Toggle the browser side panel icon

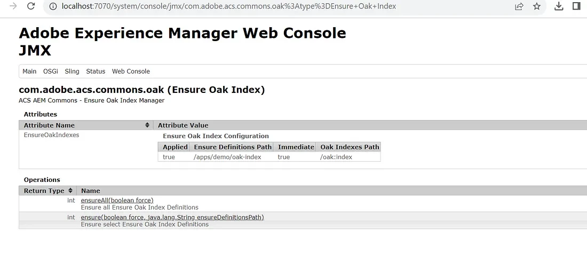tap(576, 6)
